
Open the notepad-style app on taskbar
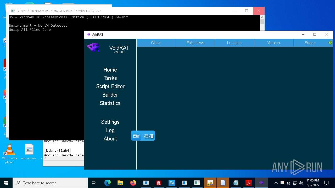coord(236,183)
